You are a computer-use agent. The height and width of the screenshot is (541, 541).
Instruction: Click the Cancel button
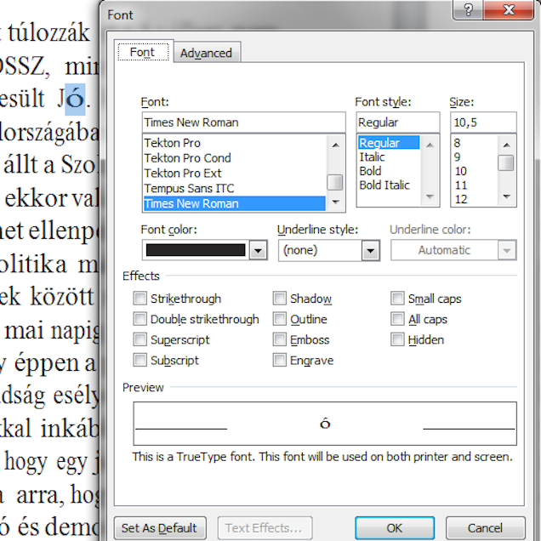[484, 527]
